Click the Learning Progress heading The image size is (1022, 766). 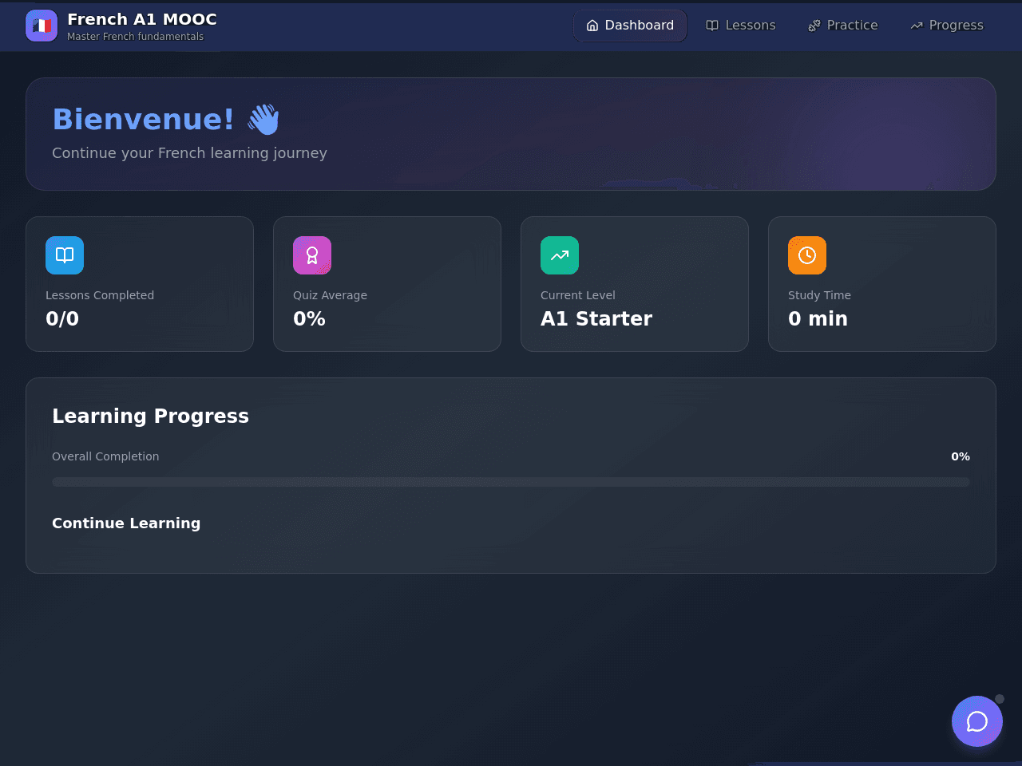150,416
